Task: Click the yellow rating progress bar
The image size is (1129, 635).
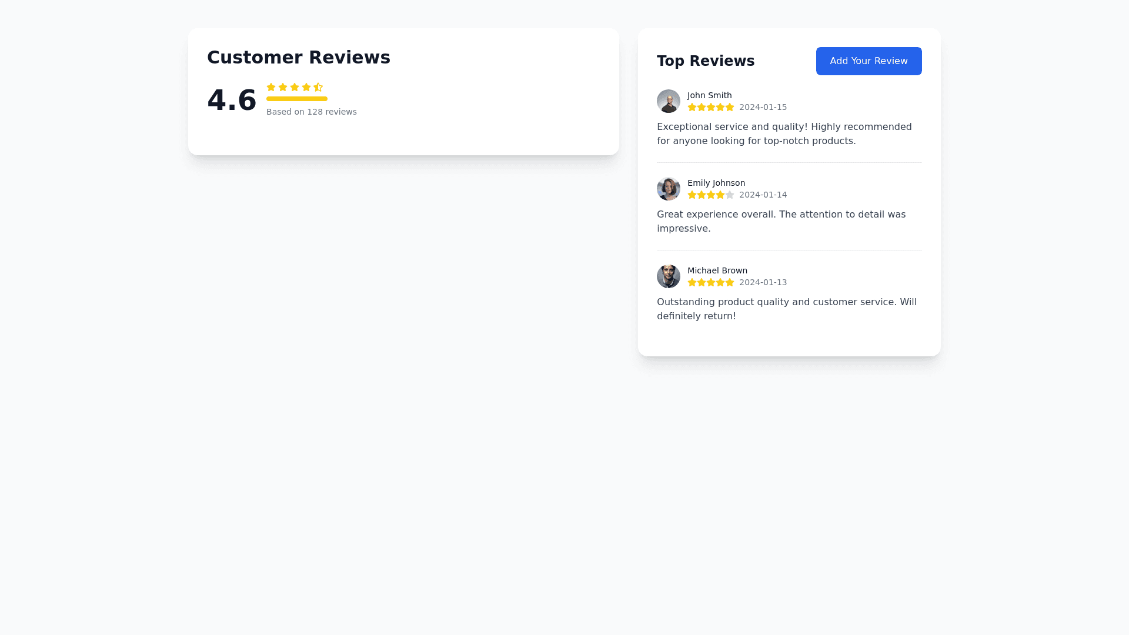Action: (x=297, y=99)
